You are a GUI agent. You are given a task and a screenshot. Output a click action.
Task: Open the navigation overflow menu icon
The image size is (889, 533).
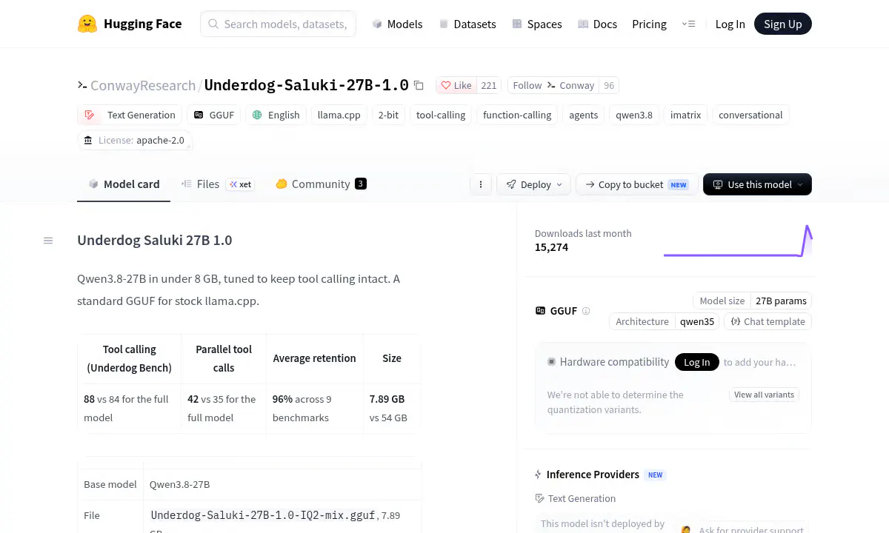pos(689,24)
